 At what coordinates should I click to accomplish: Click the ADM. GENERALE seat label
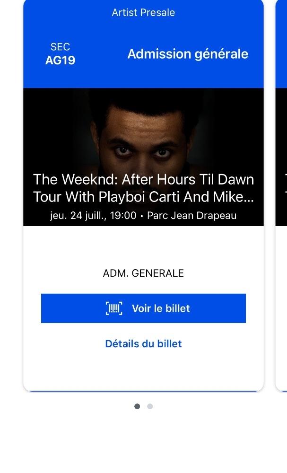pyautogui.click(x=143, y=273)
